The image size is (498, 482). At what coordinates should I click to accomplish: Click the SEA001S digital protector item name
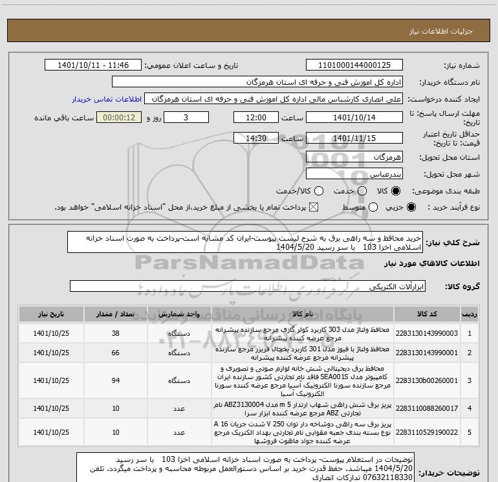pos(303,380)
